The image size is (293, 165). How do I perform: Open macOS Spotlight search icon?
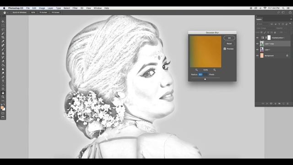(283, 8)
